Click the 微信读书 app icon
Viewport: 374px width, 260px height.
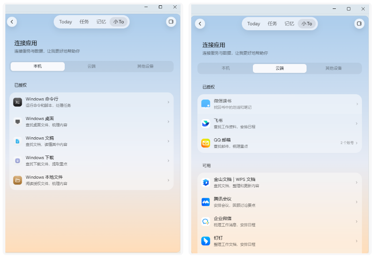click(x=205, y=104)
